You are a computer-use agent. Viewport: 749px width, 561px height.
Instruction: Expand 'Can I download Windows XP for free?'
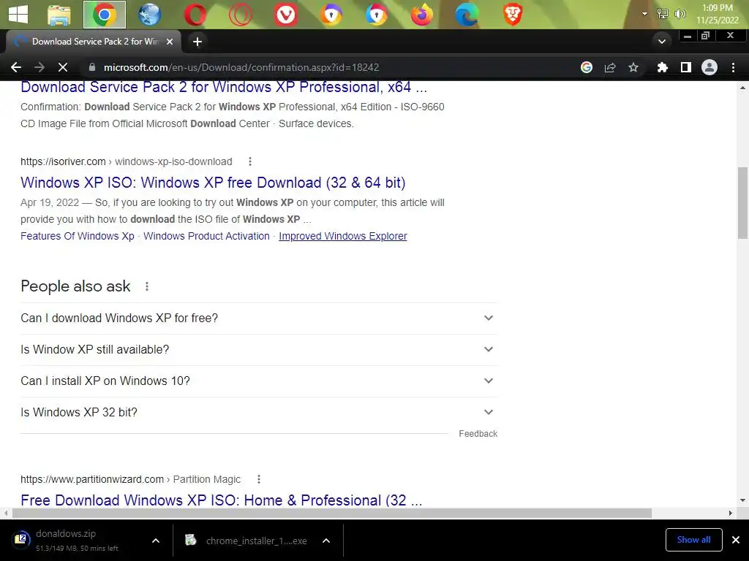point(259,318)
